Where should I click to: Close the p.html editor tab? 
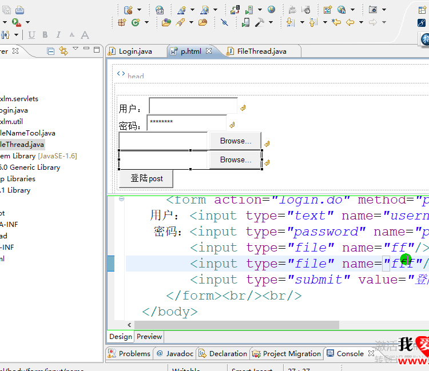pyautogui.click(x=209, y=51)
